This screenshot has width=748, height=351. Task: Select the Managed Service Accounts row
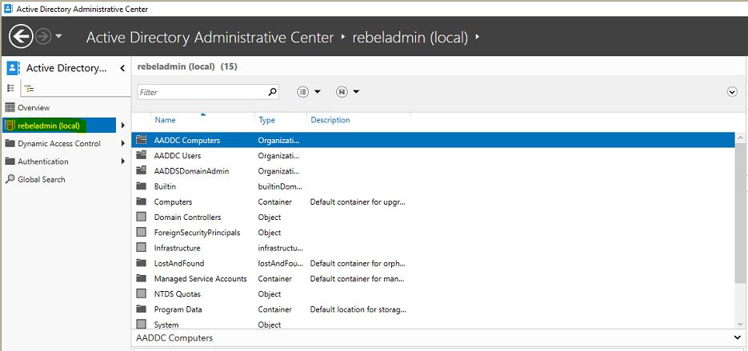click(x=433, y=278)
